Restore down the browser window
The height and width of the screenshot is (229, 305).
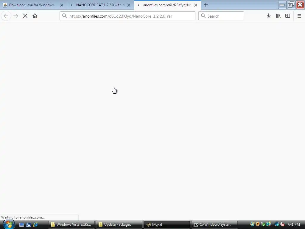pos(291,5)
